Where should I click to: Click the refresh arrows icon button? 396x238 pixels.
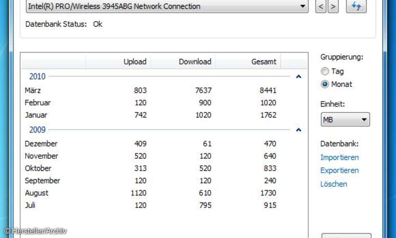point(356,6)
